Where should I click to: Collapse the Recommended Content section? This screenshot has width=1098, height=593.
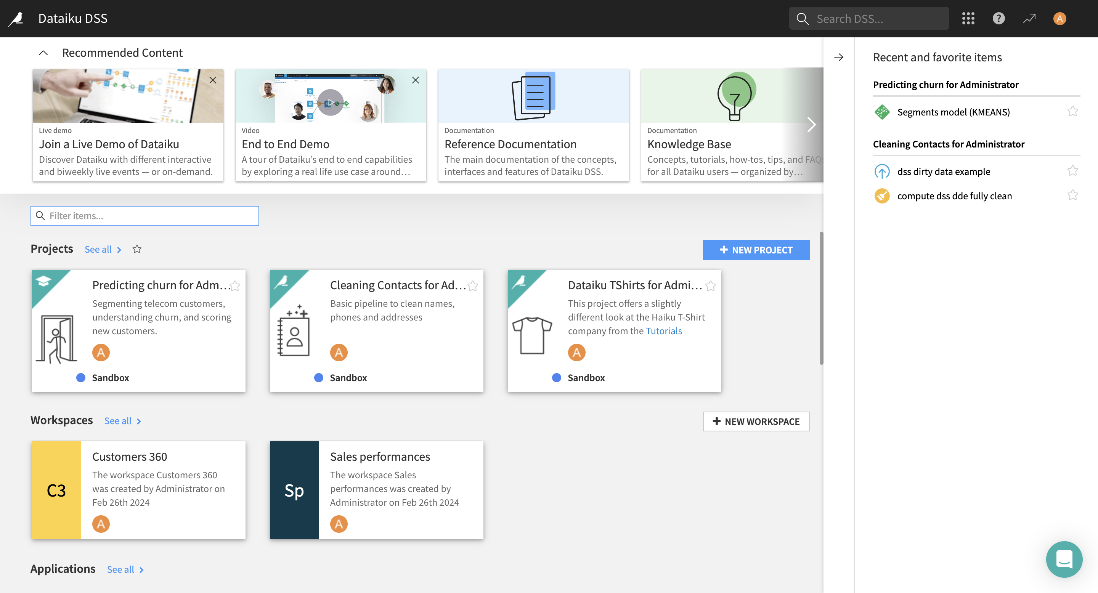tap(43, 53)
